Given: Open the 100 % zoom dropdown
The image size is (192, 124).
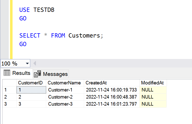Looking at the screenshot, I should [x=27, y=64].
